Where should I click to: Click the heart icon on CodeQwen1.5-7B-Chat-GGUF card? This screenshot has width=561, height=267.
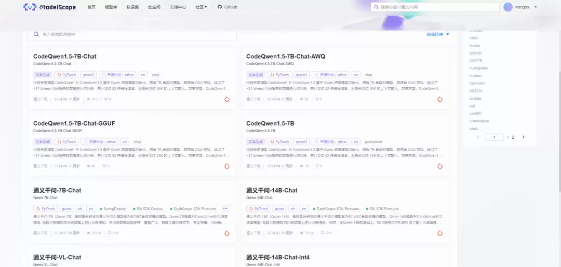click(x=104, y=166)
